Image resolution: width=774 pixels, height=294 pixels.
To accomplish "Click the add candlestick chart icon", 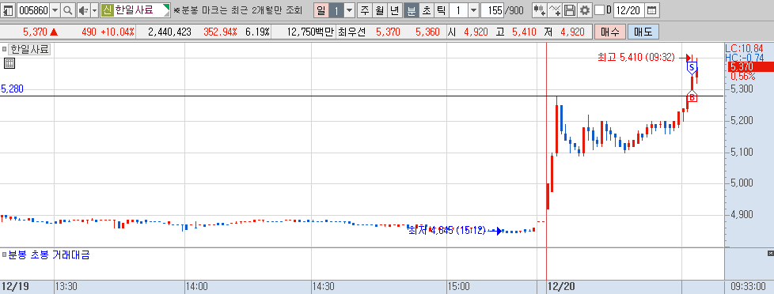I will [539, 9].
